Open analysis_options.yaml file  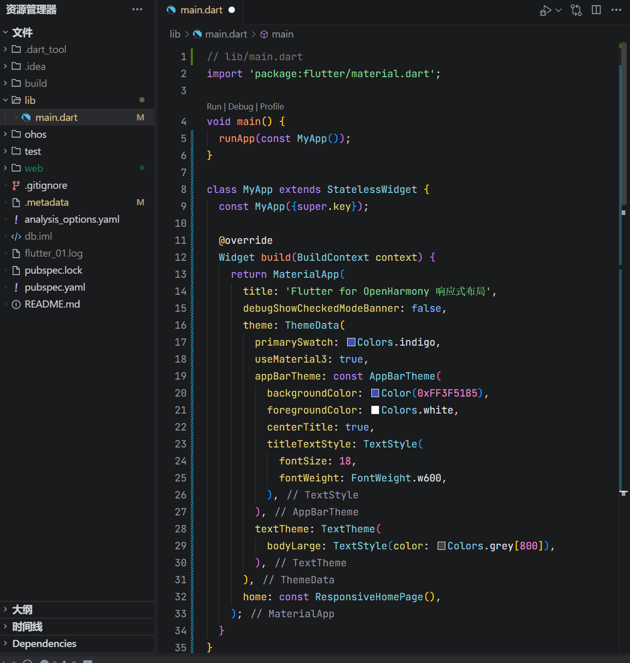tap(77, 219)
